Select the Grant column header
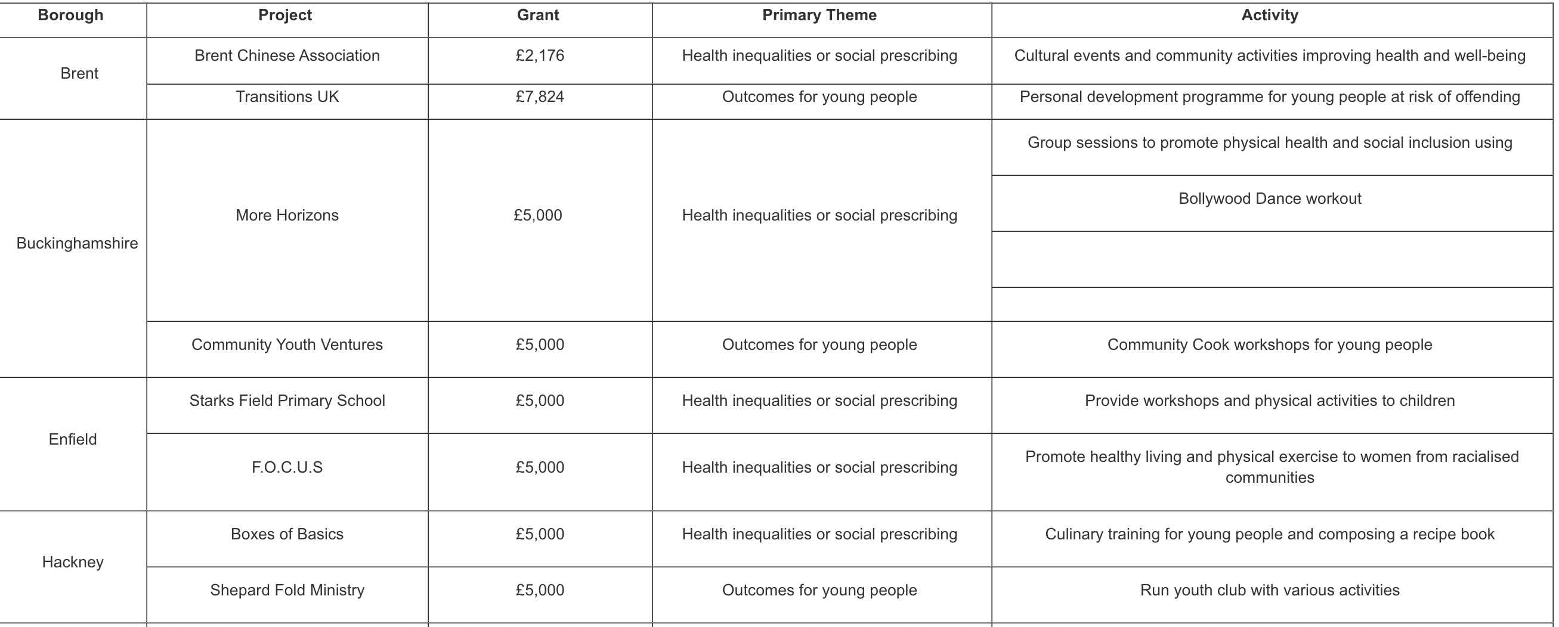Screen dimensions: 1559x627 click(x=538, y=15)
